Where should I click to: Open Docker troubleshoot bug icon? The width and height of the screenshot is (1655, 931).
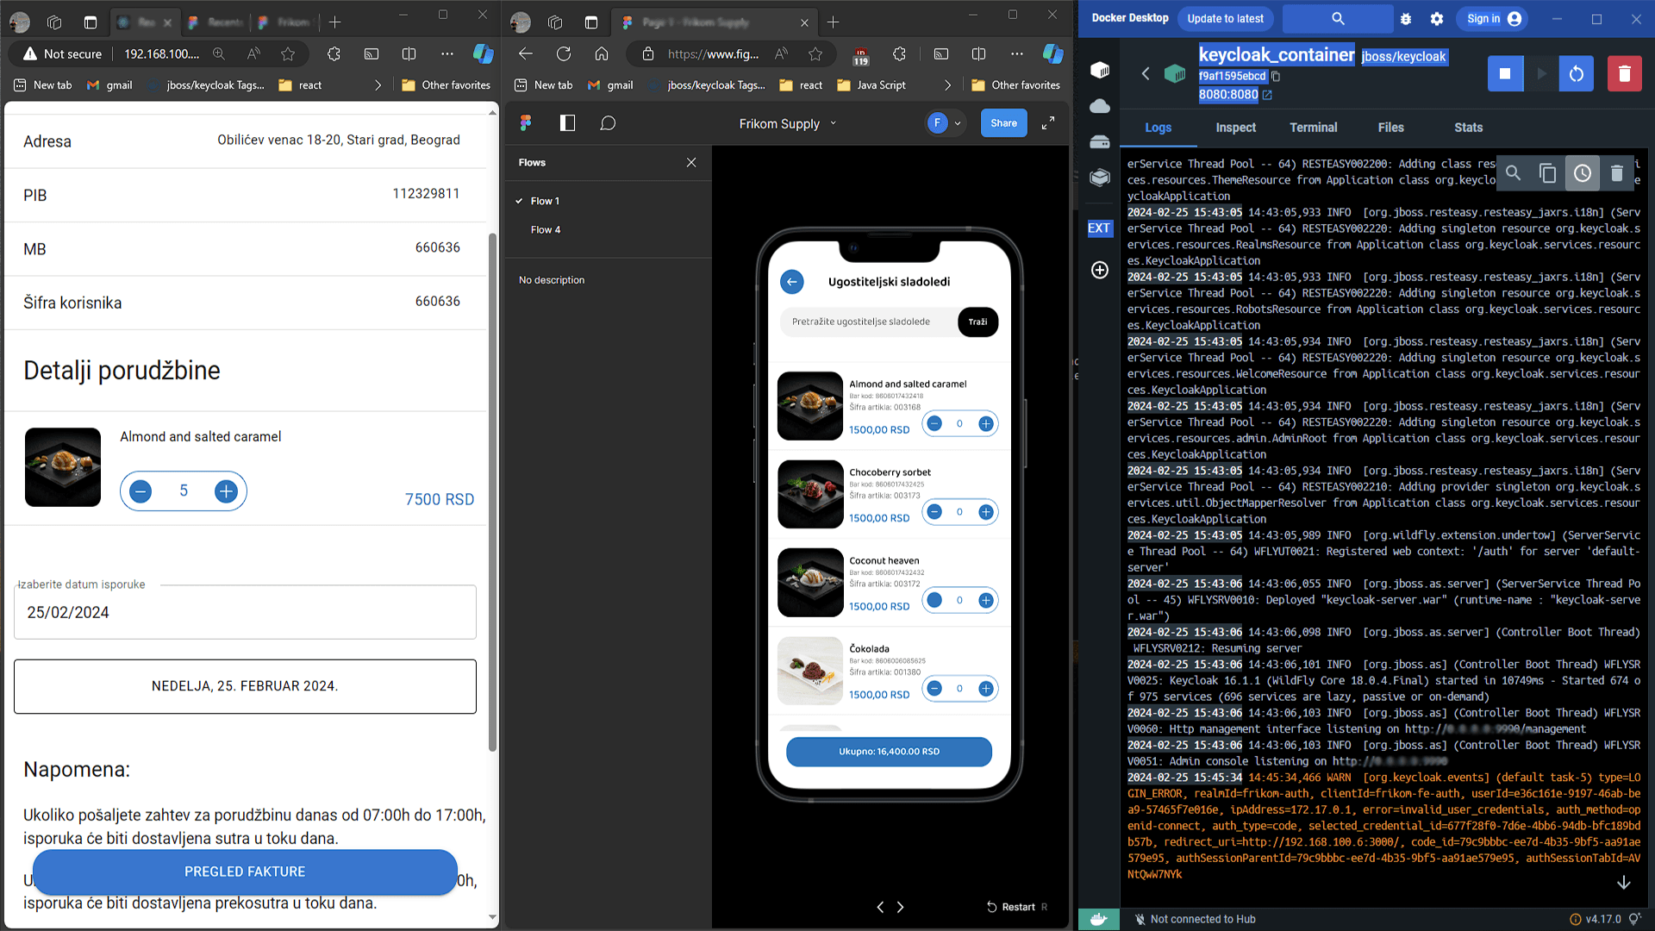pyautogui.click(x=1406, y=19)
